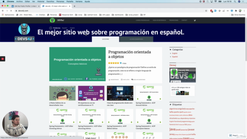This screenshot has width=247, height=139.
Task: Click the devs4j.com address bar
Action: tap(110, 11)
